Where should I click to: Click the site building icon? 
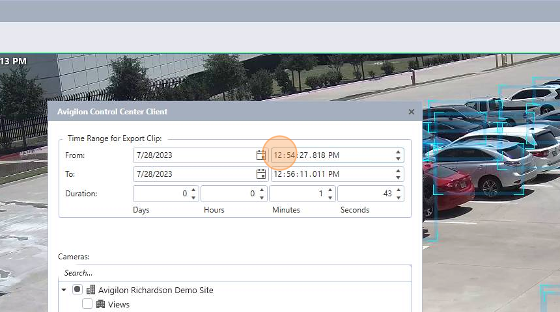point(91,289)
